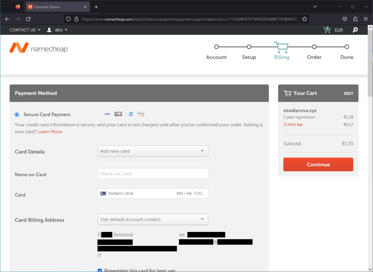
Task: Click the Subtotal €1,55 amount
Action: pyautogui.click(x=348, y=144)
